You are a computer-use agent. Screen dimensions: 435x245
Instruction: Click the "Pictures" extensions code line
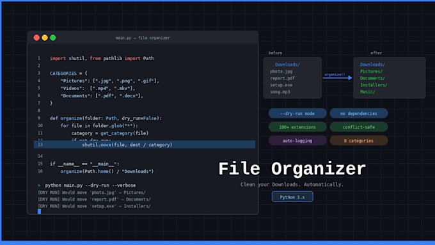click(110, 81)
